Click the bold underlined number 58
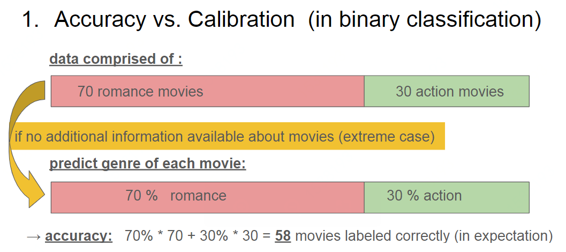566x252 pixels. click(283, 236)
